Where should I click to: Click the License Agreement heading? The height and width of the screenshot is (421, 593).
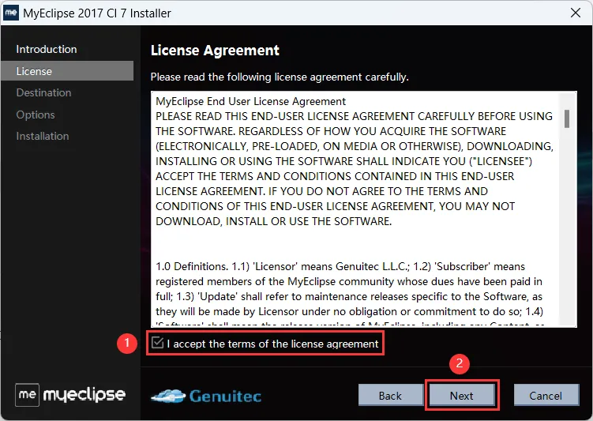click(x=215, y=51)
